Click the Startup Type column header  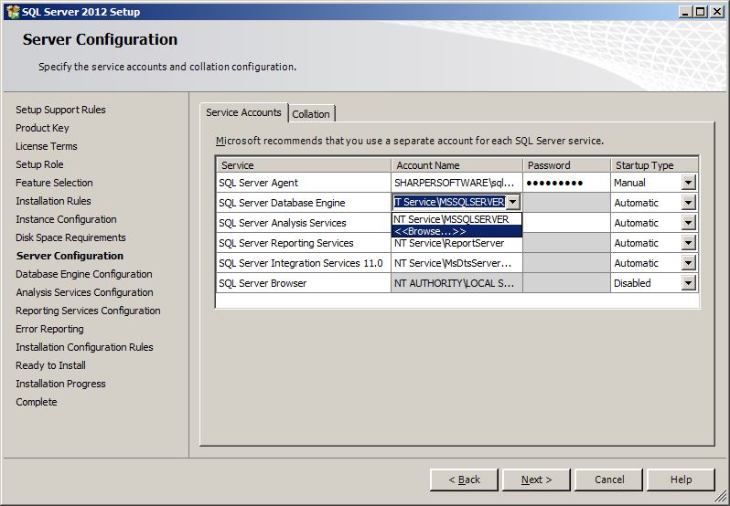[654, 165]
